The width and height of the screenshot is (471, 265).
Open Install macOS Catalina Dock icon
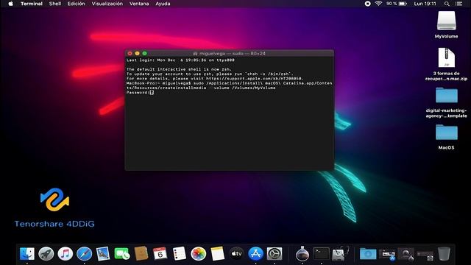[x=302, y=254]
